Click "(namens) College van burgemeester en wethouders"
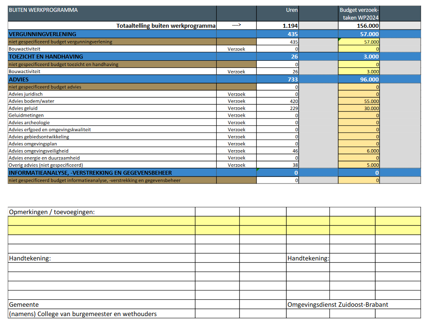The image size is (438, 335). coord(83,314)
